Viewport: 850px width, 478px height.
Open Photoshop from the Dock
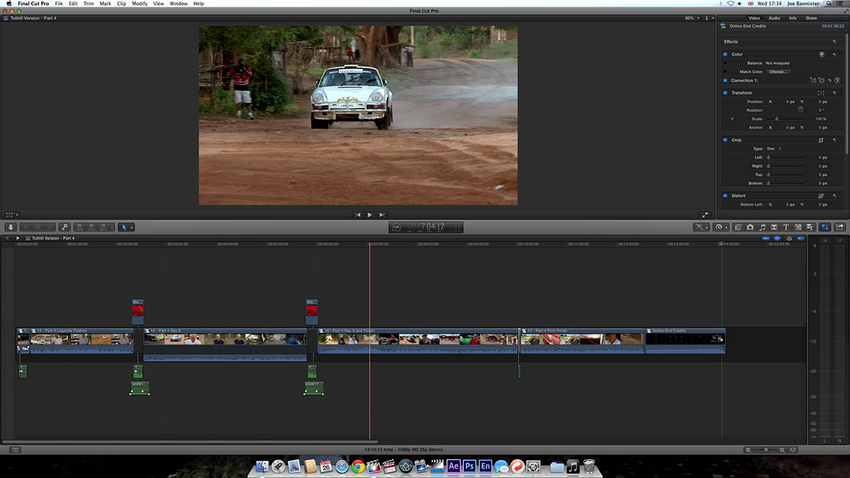click(x=469, y=466)
